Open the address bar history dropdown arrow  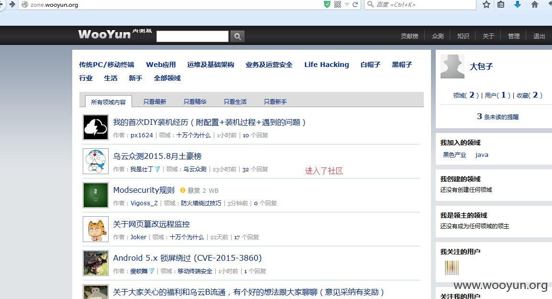347,5
